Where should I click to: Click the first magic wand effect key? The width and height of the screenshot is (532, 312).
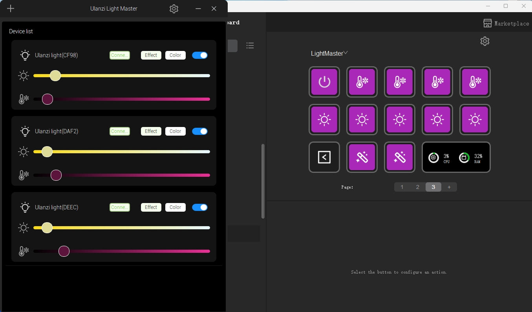(x=362, y=157)
